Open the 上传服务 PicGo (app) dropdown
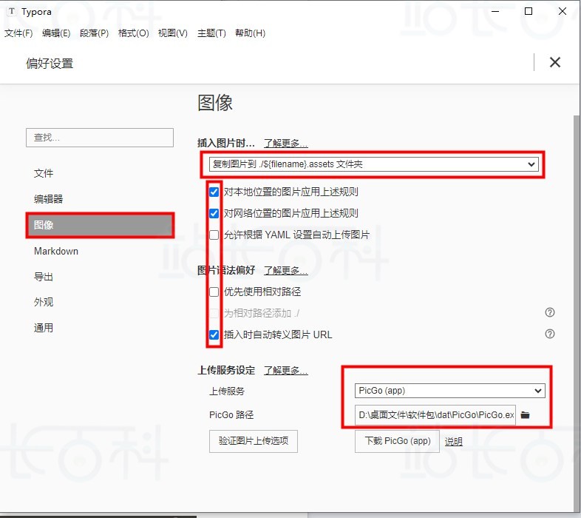581x518 pixels. (x=450, y=391)
